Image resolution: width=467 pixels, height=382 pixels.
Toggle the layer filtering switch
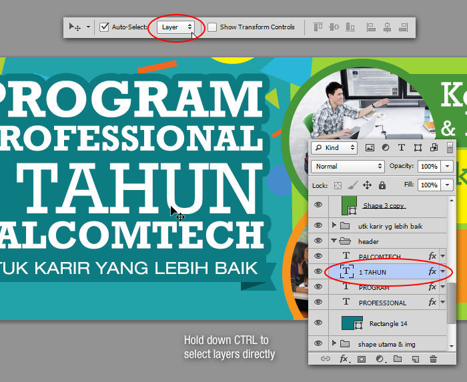(x=450, y=147)
